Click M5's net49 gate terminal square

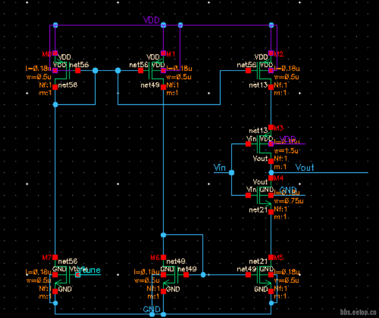(x=248, y=275)
